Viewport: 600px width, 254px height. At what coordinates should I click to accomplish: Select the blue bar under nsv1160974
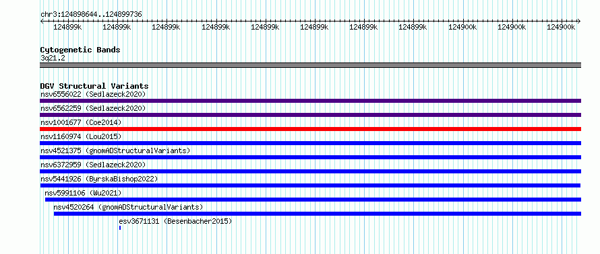(310, 143)
